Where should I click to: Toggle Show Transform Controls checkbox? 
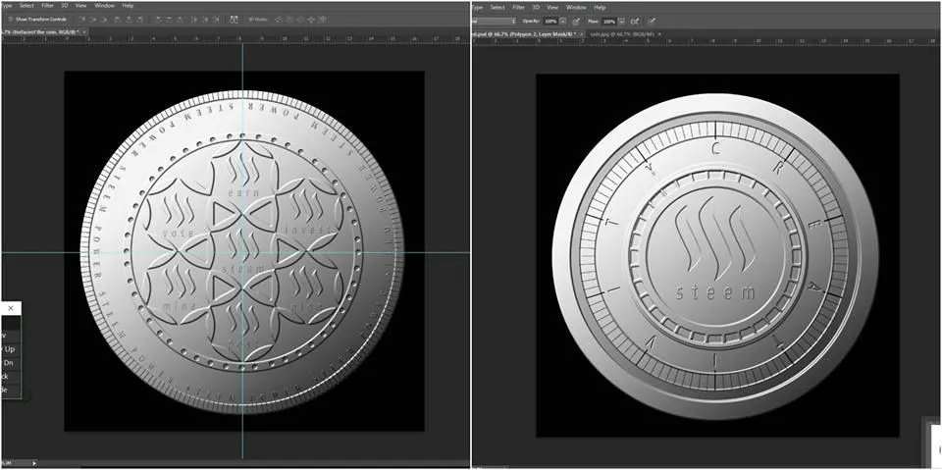tap(10, 20)
